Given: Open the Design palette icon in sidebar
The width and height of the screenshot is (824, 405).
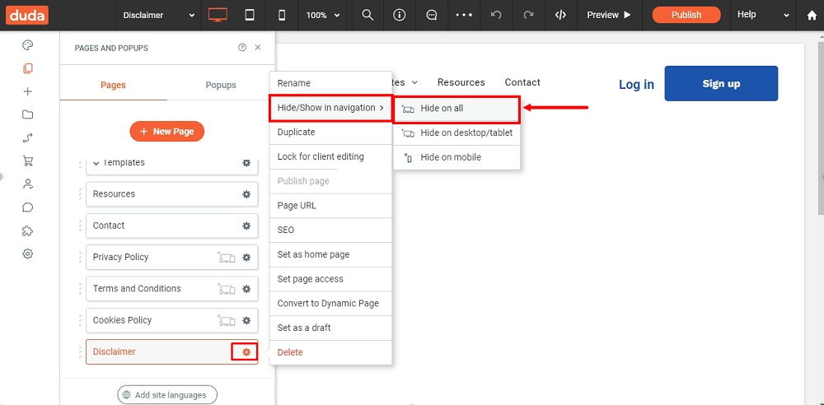Looking at the screenshot, I should point(28,45).
